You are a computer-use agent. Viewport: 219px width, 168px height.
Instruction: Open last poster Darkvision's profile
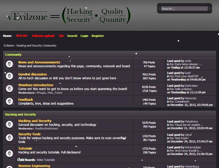tap(191, 86)
